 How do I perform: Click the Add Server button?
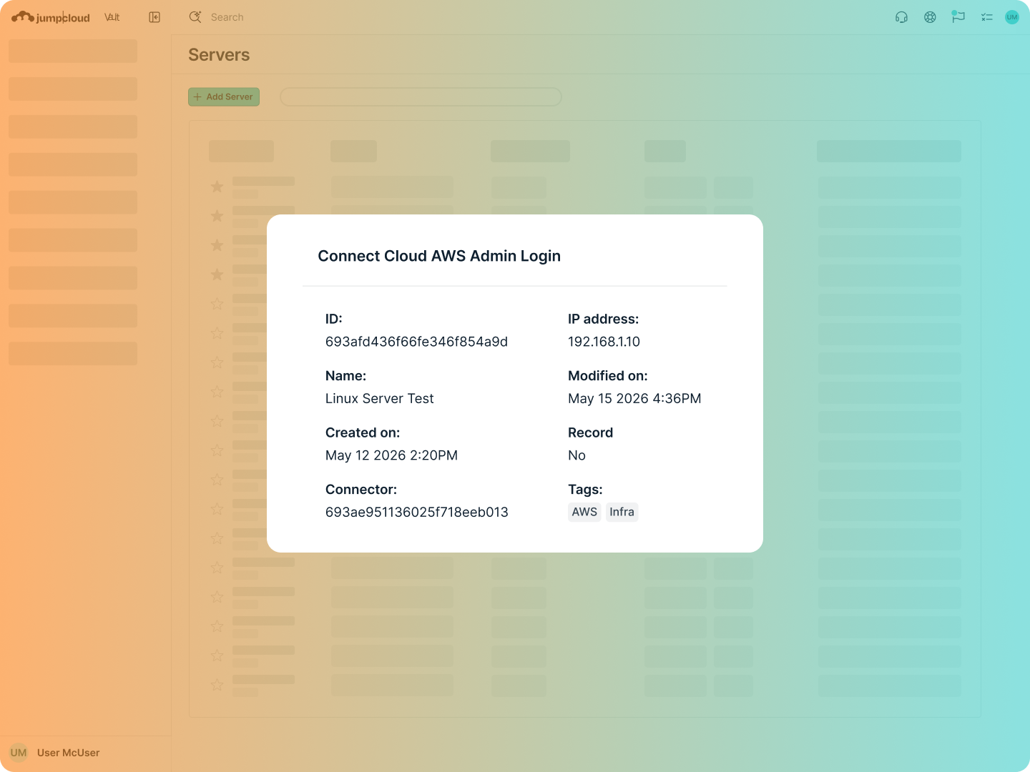click(x=224, y=96)
